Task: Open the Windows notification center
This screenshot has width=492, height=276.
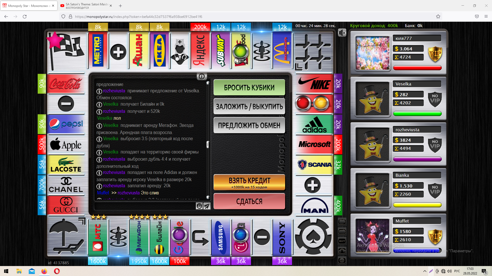Action: [x=484, y=271]
